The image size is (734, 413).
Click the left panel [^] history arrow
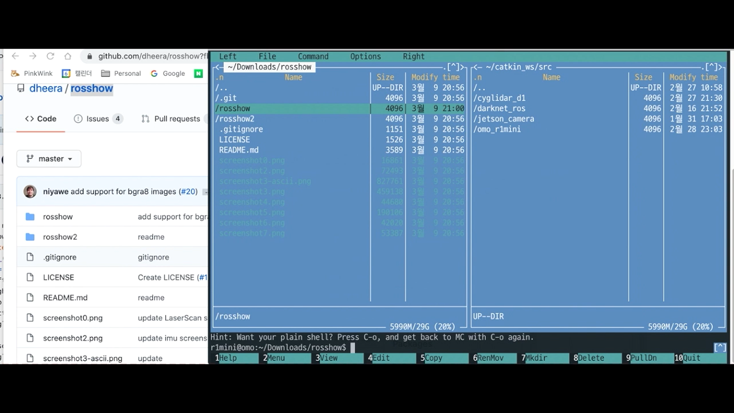454,67
